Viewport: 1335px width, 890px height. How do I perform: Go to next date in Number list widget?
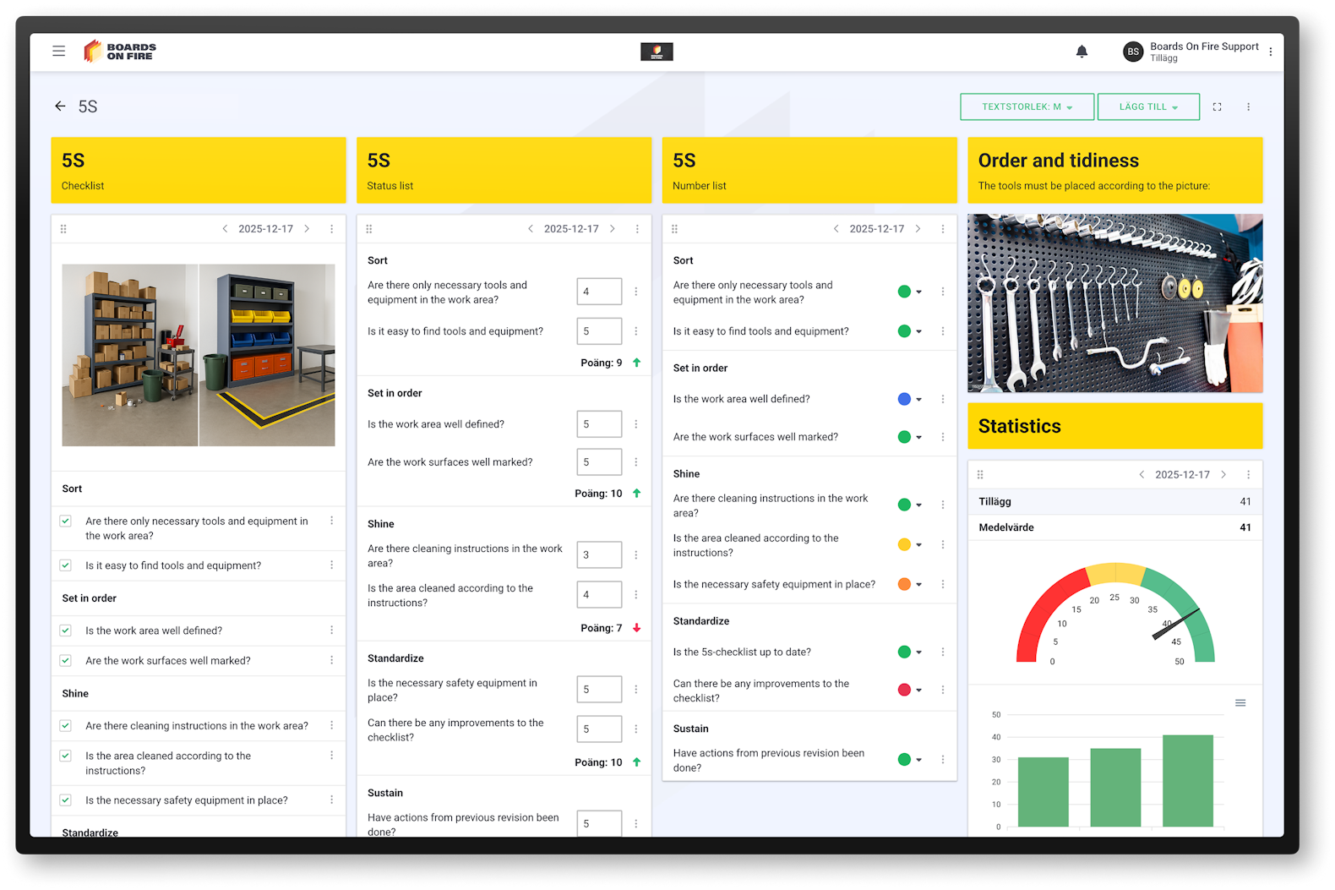tap(918, 229)
